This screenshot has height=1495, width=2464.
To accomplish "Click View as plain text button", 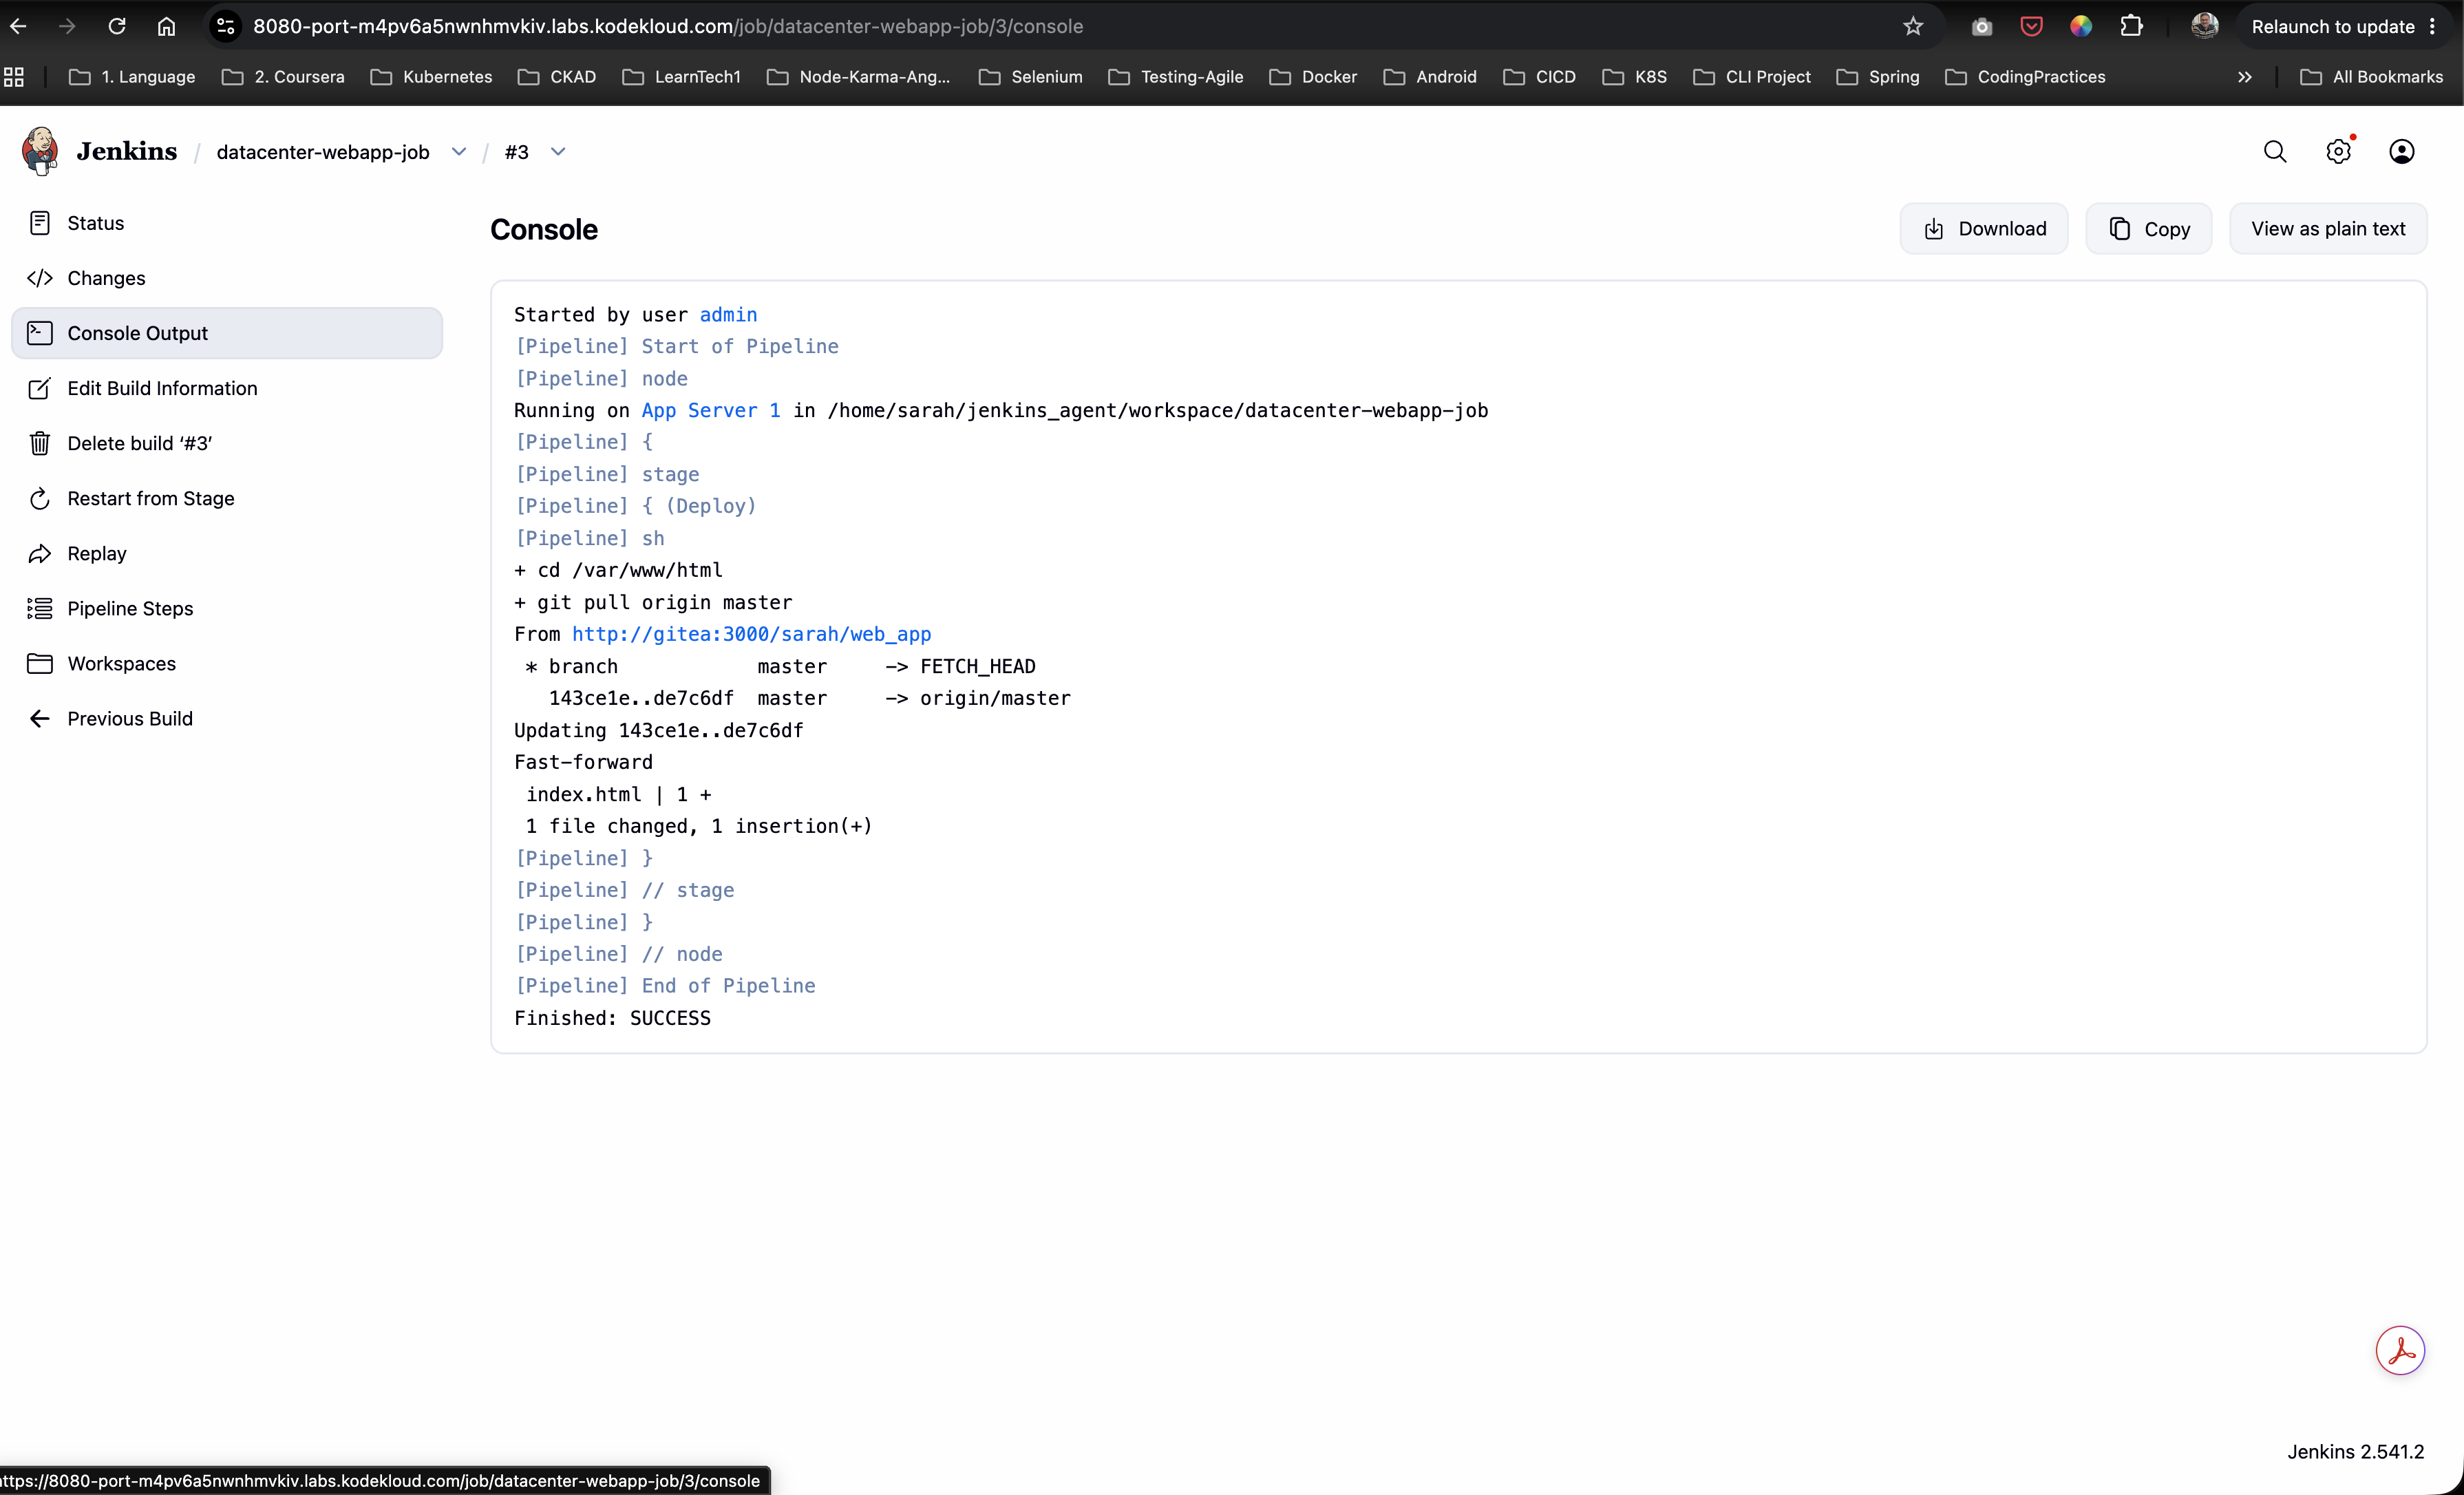I will [2328, 229].
